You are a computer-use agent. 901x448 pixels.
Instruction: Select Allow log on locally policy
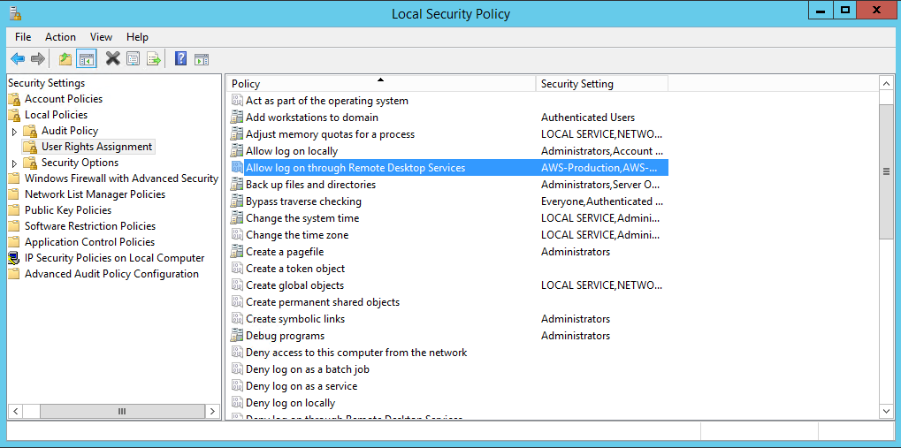point(291,151)
